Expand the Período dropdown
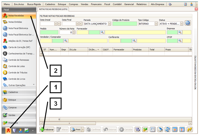This screenshot has height=136, width=200. point(109,23)
